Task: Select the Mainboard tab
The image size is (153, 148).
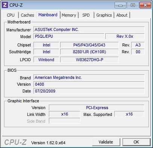Action: (48, 15)
